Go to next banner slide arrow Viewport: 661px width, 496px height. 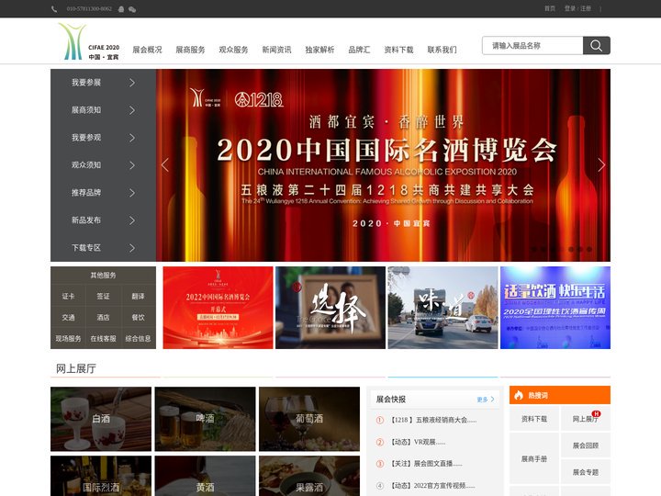(601, 165)
